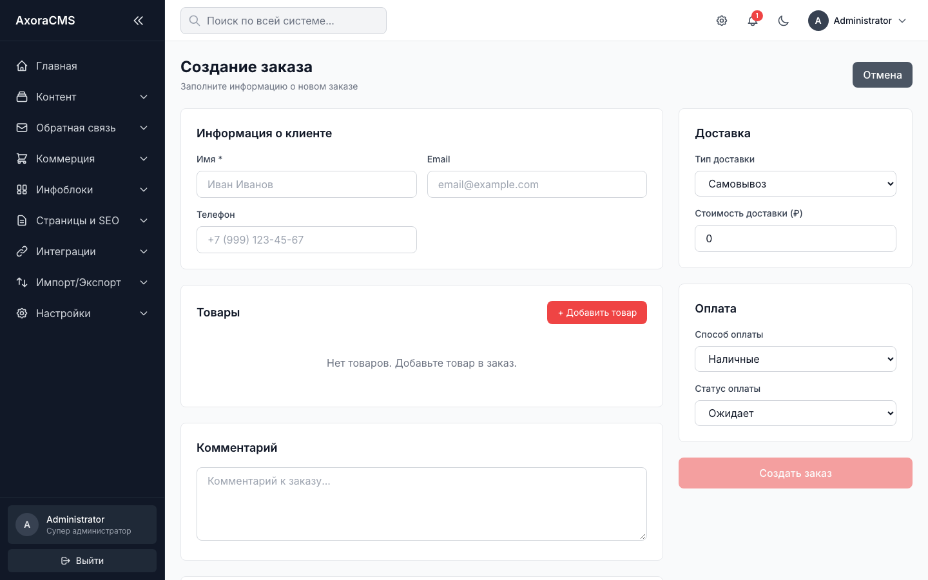The height and width of the screenshot is (580, 928).
Task: Click the Добавить товар button
Action: click(597, 313)
